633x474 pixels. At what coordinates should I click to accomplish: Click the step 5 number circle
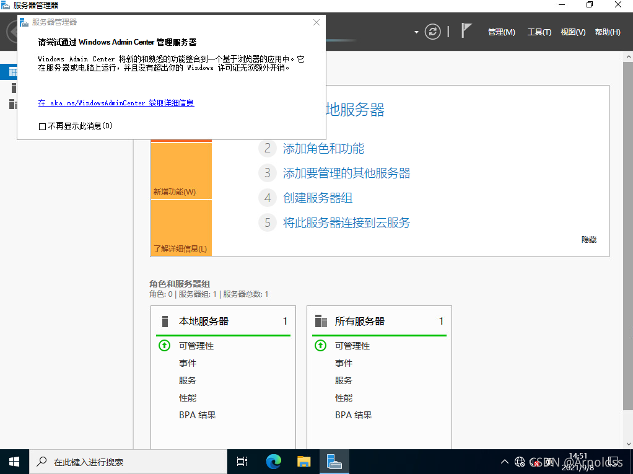267,222
